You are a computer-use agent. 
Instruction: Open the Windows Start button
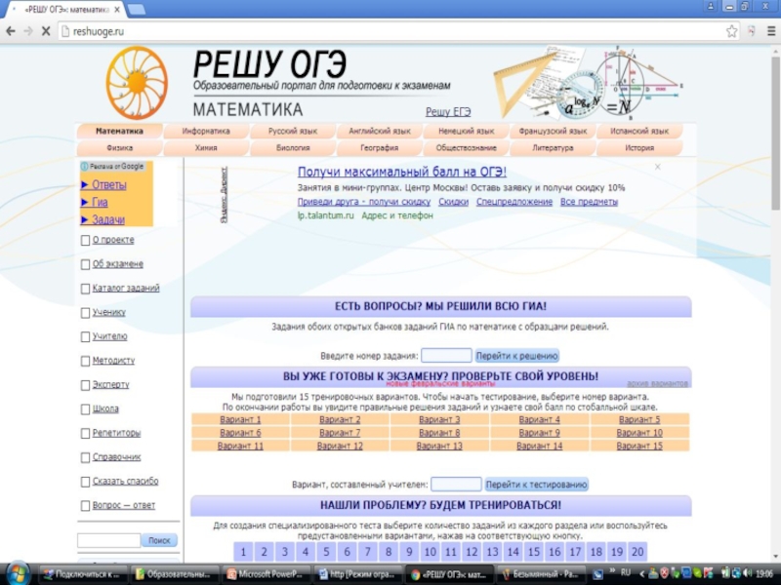[19, 574]
